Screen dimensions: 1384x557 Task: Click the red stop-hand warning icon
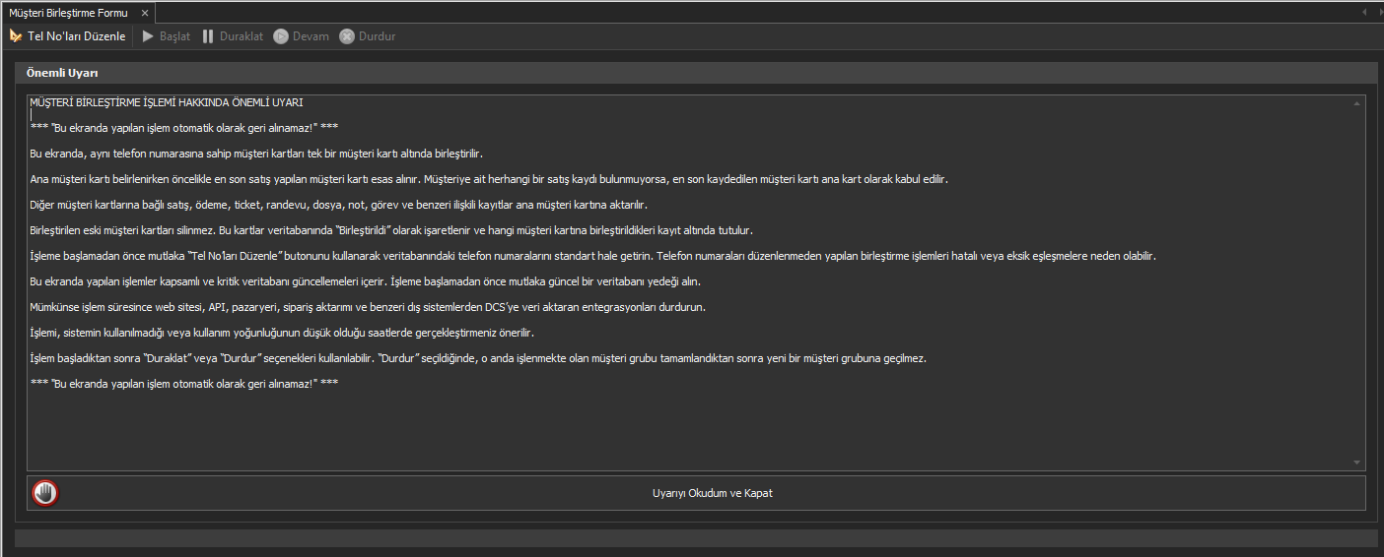tap(45, 493)
